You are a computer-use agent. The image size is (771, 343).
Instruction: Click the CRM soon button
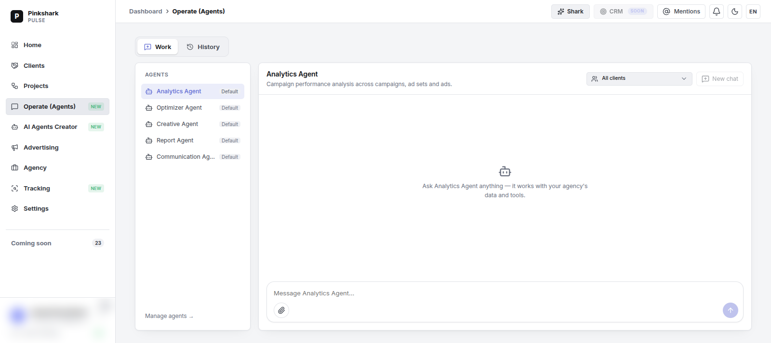click(624, 12)
